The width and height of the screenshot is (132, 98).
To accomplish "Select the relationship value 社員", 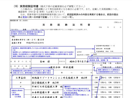I will point(95,54).
